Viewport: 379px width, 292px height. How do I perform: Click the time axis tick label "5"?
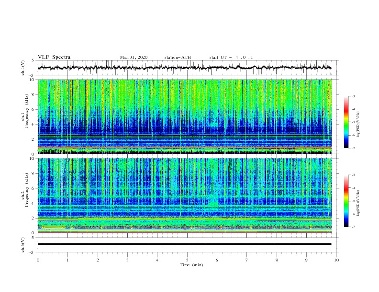click(187, 260)
